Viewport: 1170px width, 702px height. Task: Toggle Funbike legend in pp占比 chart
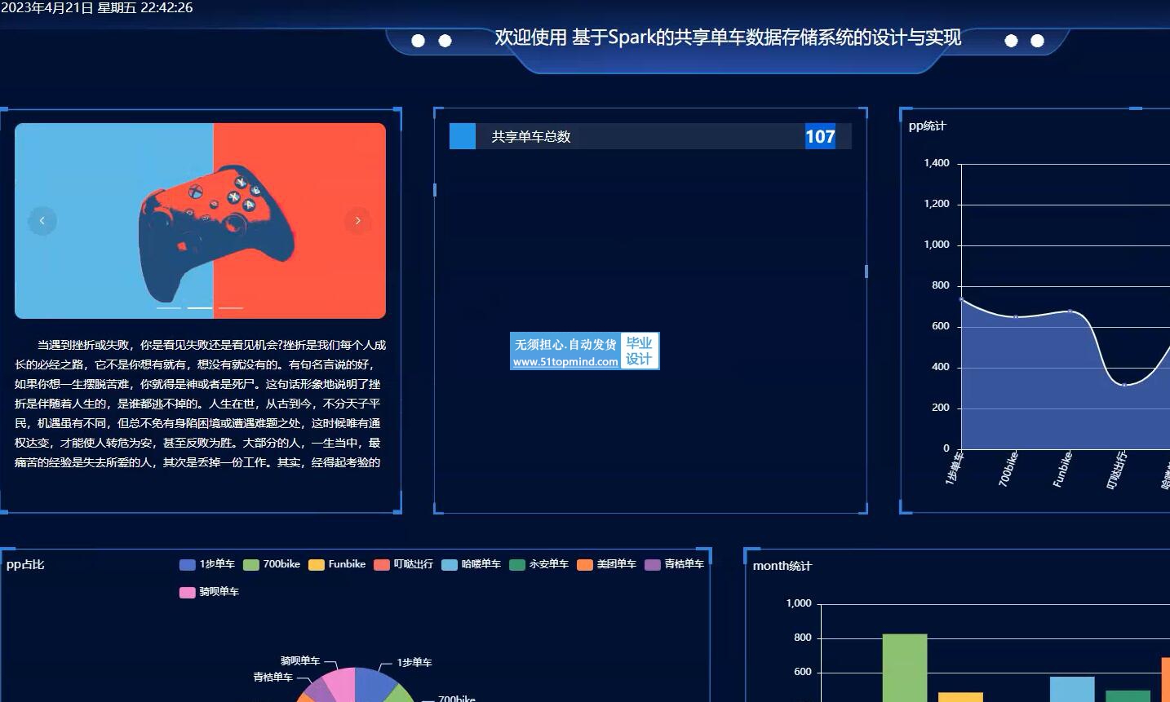tap(337, 564)
